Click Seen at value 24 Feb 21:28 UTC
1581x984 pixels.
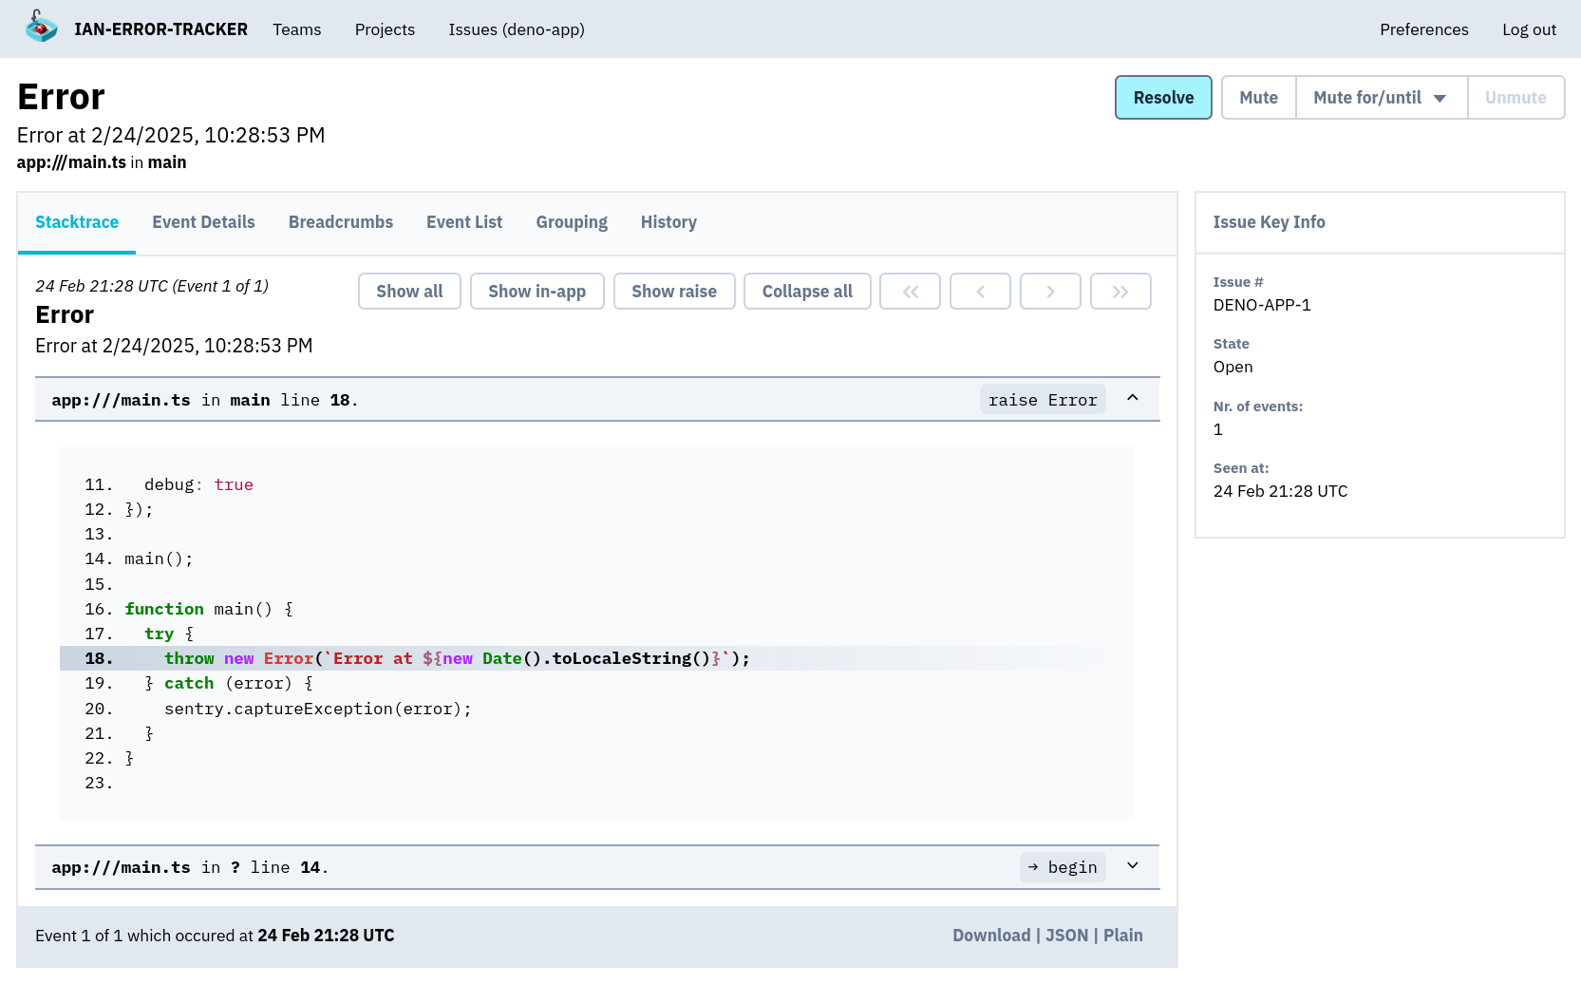[x=1280, y=491]
